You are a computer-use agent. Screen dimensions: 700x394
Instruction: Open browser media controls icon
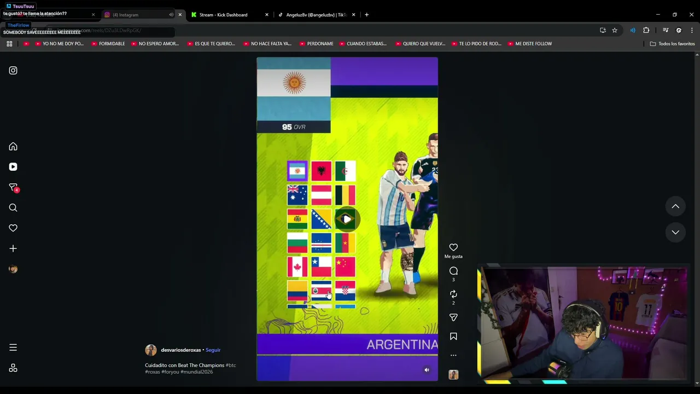point(666,30)
